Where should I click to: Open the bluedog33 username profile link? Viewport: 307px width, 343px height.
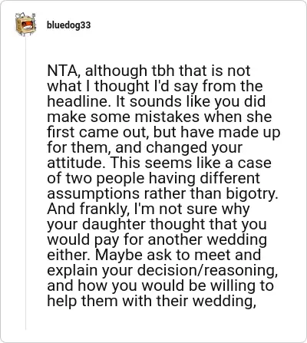pos(68,25)
